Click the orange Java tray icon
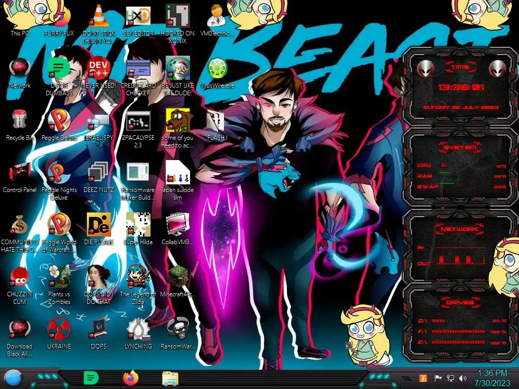The width and height of the screenshot is (519, 389). [x=423, y=378]
